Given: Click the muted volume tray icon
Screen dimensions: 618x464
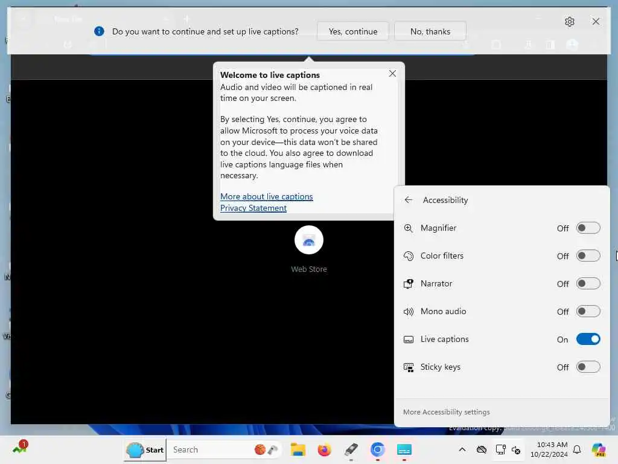Looking at the screenshot, I should pos(516,449).
